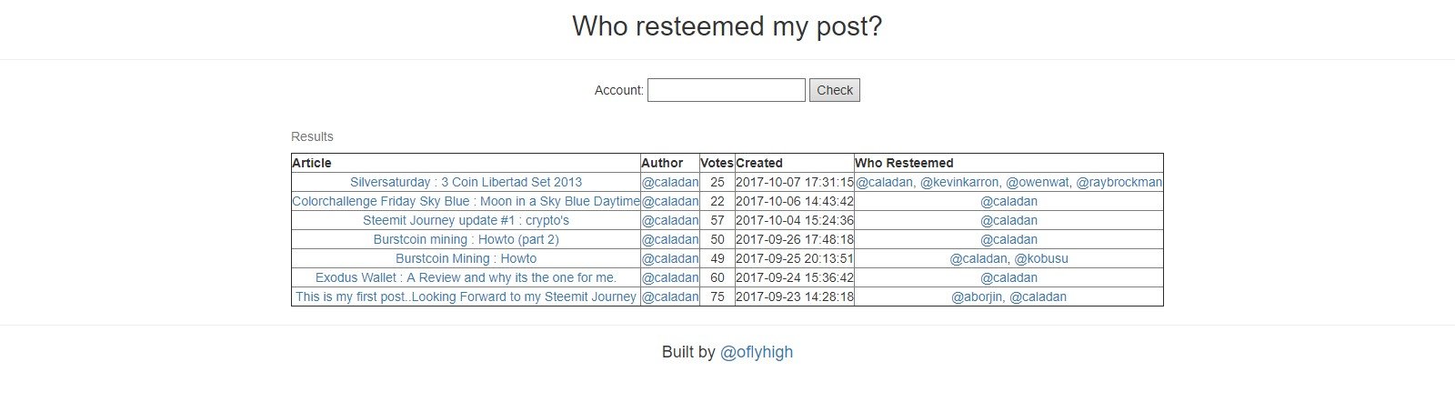Image resolution: width=1455 pixels, height=402 pixels.
Task: Click the @owenwat resteemer link
Action: pyautogui.click(x=1038, y=182)
